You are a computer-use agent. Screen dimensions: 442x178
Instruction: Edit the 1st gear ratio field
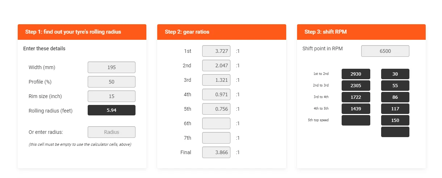click(216, 51)
